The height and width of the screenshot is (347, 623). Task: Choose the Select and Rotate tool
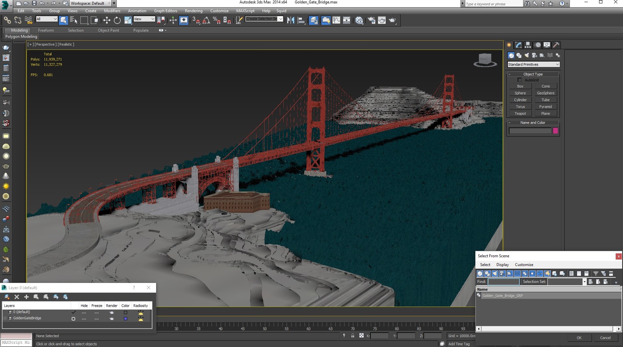coord(117,20)
